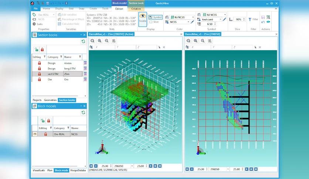Toggle visibility eye of Ore-REAL block model

pos(35,134)
